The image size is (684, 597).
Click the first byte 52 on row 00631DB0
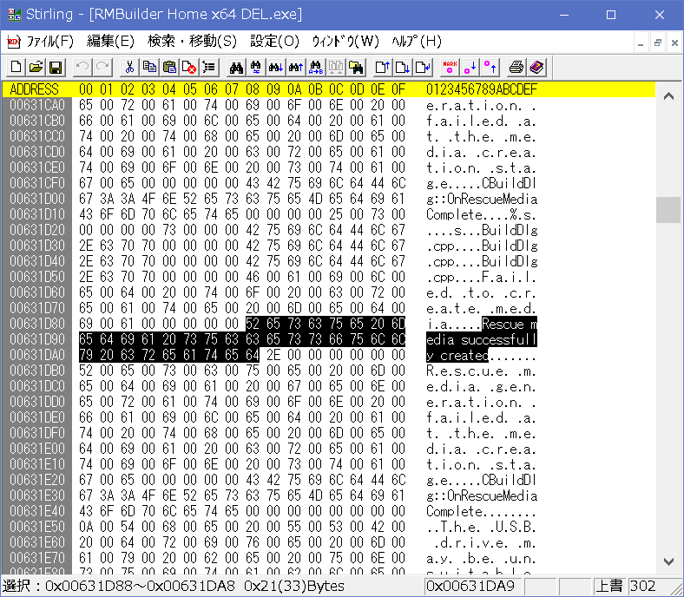[86, 371]
